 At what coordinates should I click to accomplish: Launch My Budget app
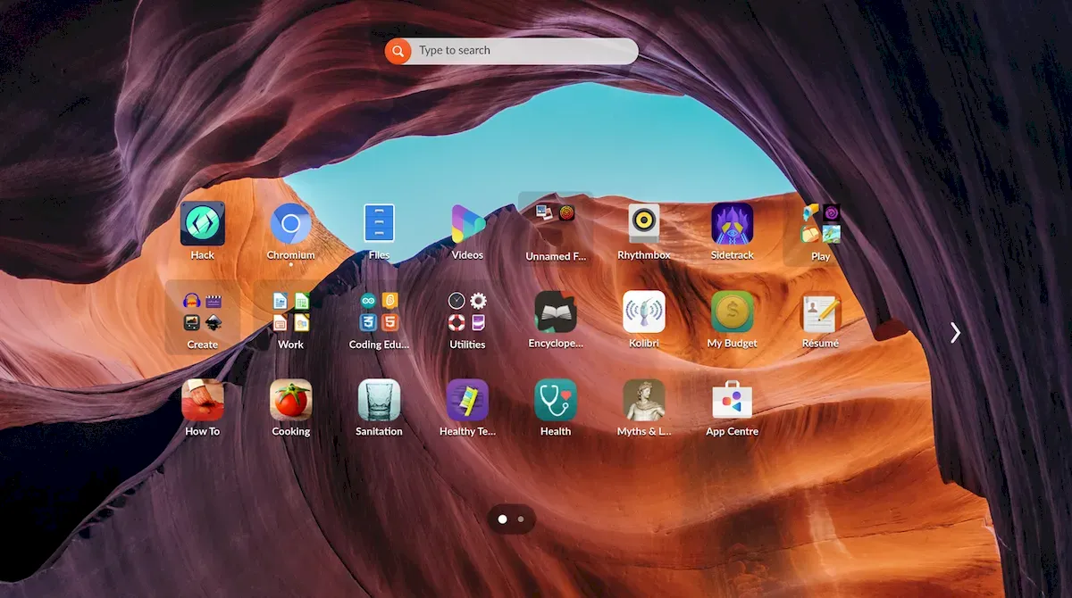pos(733,311)
